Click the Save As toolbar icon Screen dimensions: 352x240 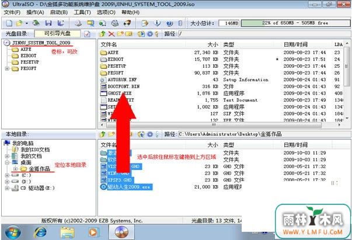click(61, 23)
